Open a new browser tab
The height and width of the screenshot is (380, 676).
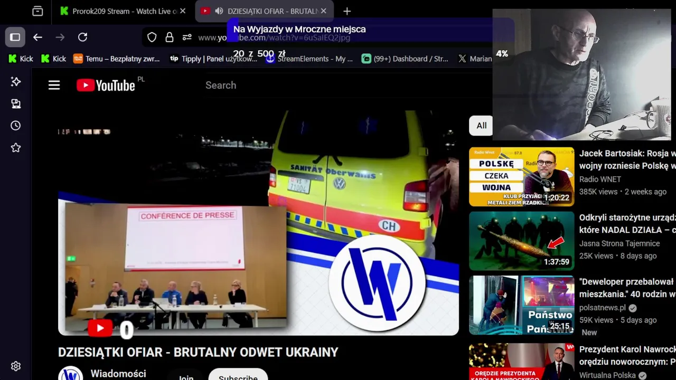coord(347,11)
